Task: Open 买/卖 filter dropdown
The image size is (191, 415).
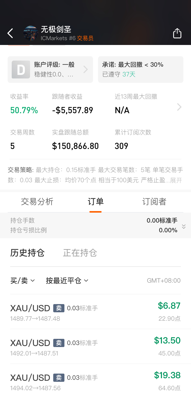Action: tap(22, 281)
